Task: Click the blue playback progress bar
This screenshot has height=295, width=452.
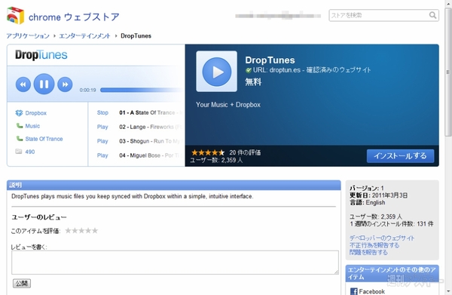Action: pyautogui.click(x=142, y=90)
